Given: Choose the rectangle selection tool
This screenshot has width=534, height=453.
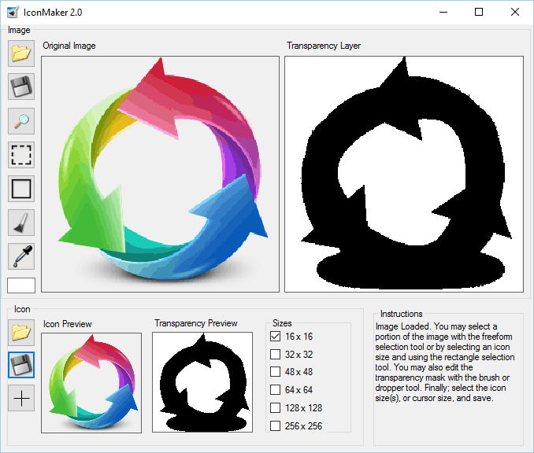Looking at the screenshot, I should 21,189.
